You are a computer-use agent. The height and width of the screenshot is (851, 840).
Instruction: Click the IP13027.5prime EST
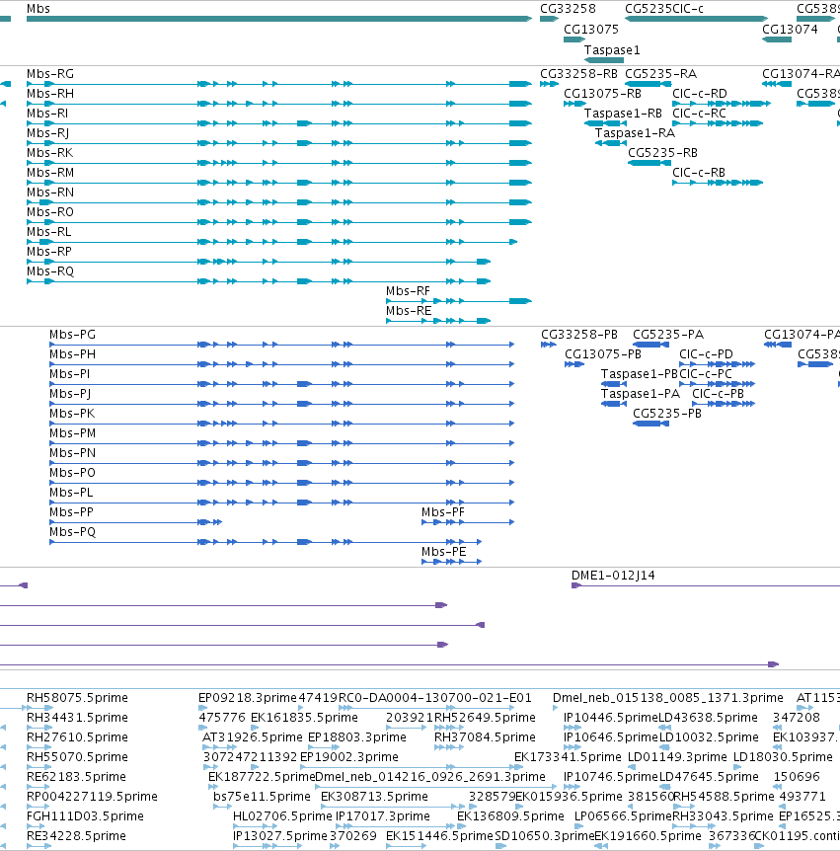coord(280,836)
